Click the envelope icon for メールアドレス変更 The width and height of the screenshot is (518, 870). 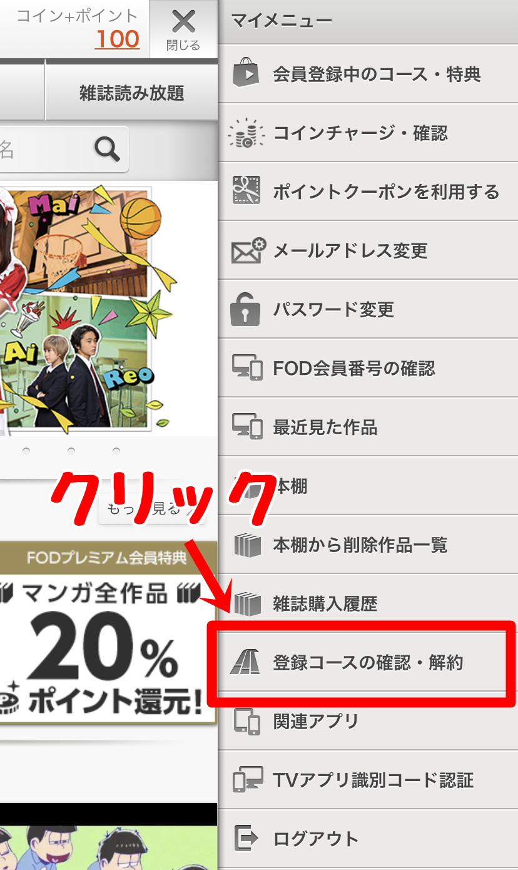[x=248, y=250]
